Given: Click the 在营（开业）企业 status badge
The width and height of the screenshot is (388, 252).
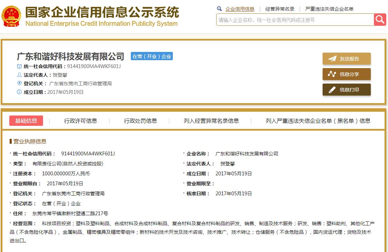Looking at the screenshot, I should coord(152,56).
